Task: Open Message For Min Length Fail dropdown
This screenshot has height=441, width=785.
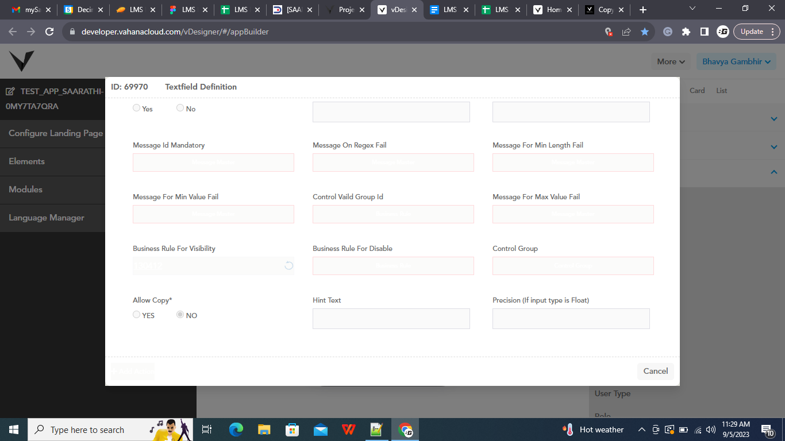Action: pos(573,163)
